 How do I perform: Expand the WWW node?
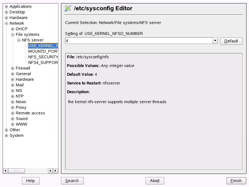pos(12,124)
